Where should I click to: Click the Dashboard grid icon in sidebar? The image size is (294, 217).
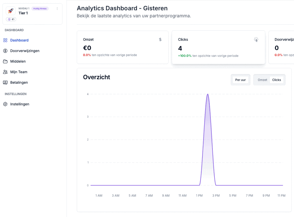(x=5, y=40)
